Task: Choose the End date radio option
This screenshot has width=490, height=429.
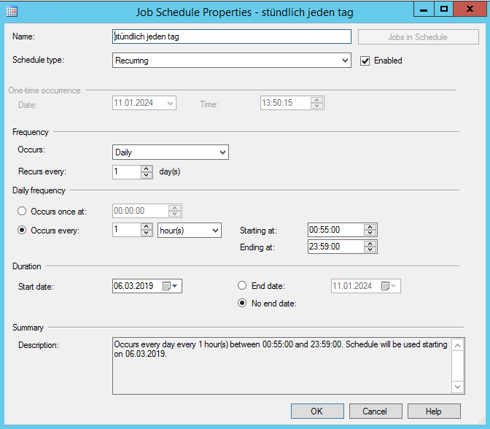Action: 242,285
